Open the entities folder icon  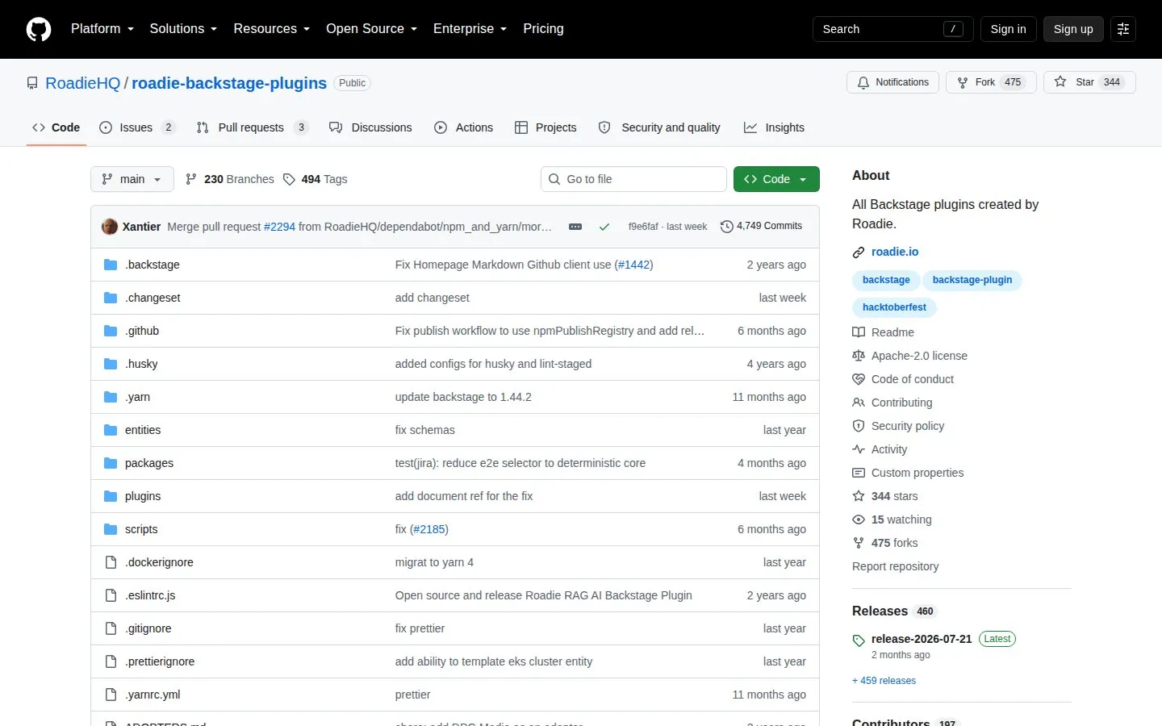coord(111,430)
